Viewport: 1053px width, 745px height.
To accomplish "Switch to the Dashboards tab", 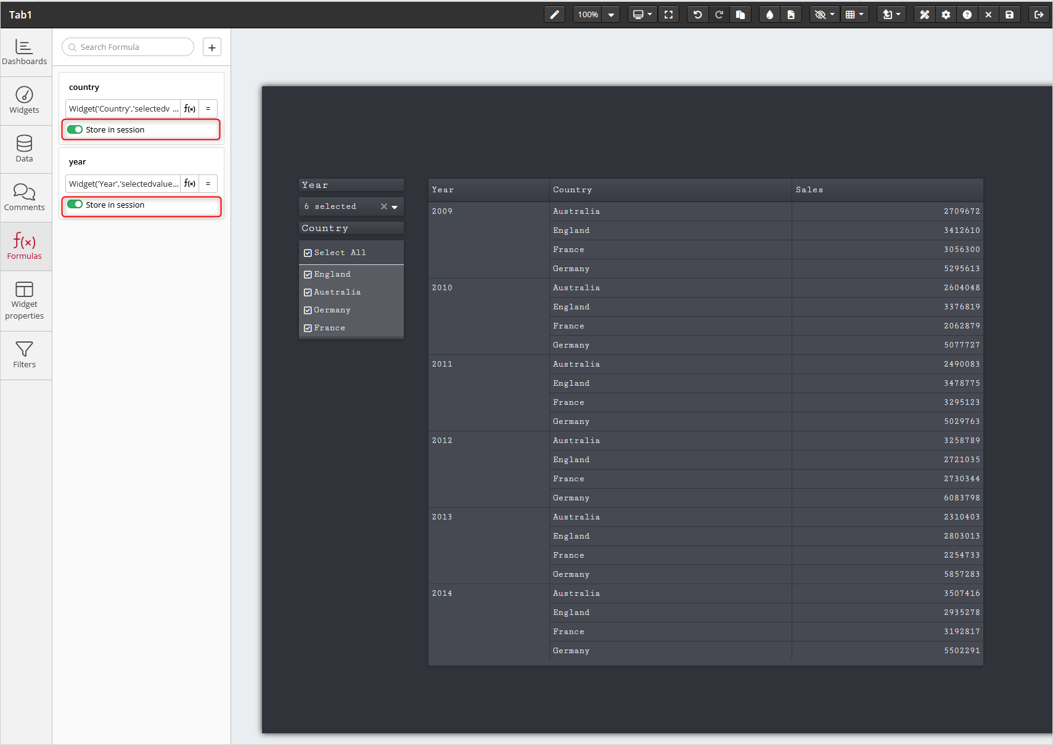I will 25,52.
